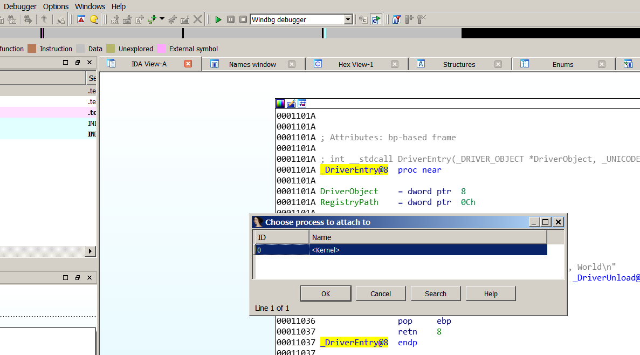Open the breakpoint list icon
The width and height of the screenshot is (640, 355).
397,19
